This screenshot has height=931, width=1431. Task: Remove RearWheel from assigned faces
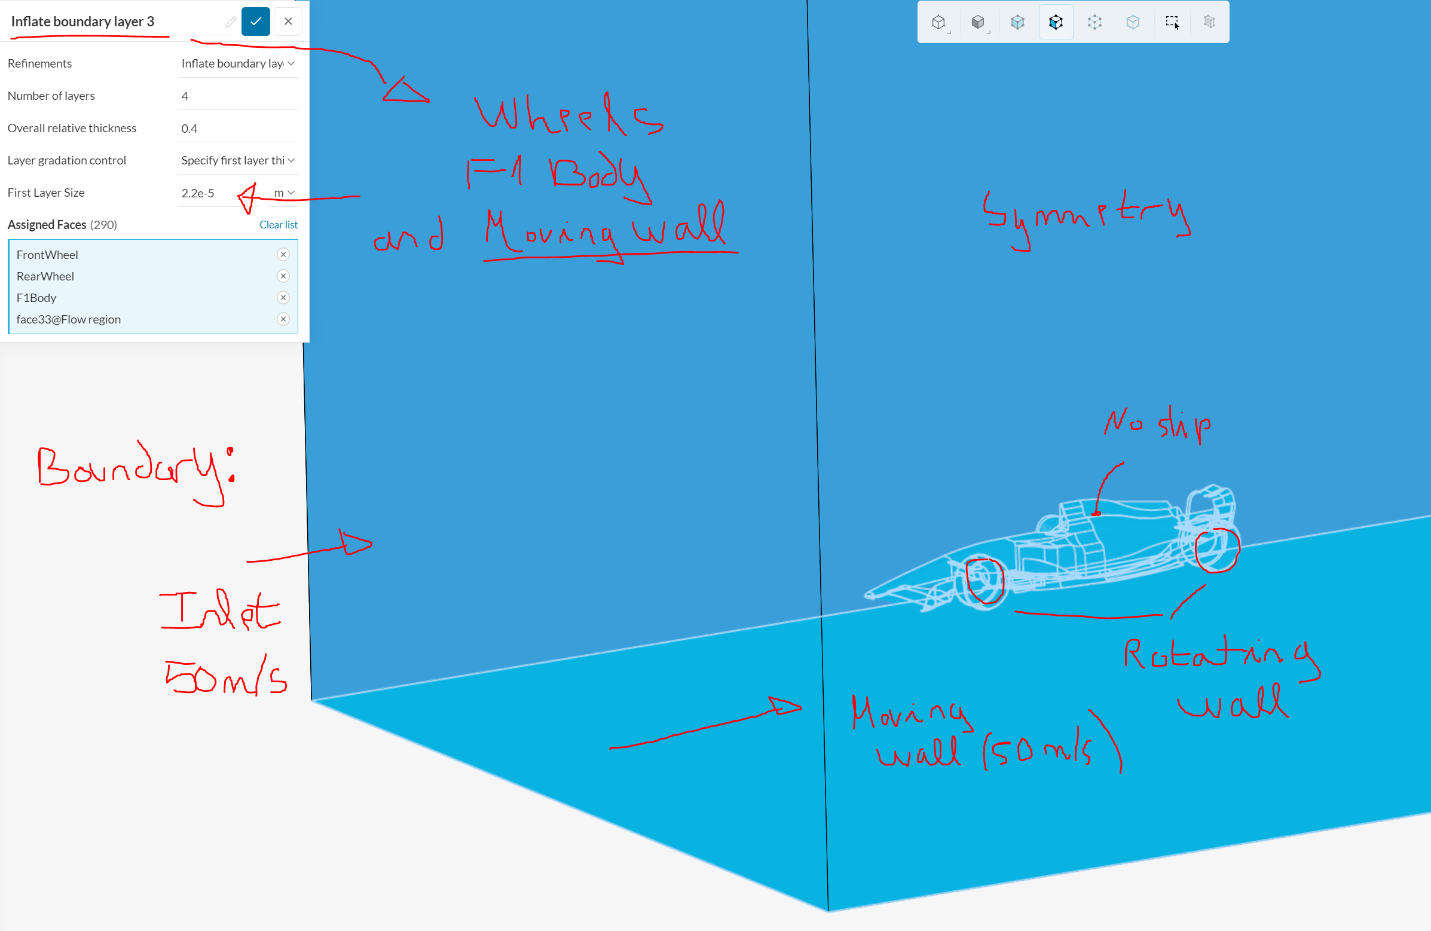[x=283, y=276]
